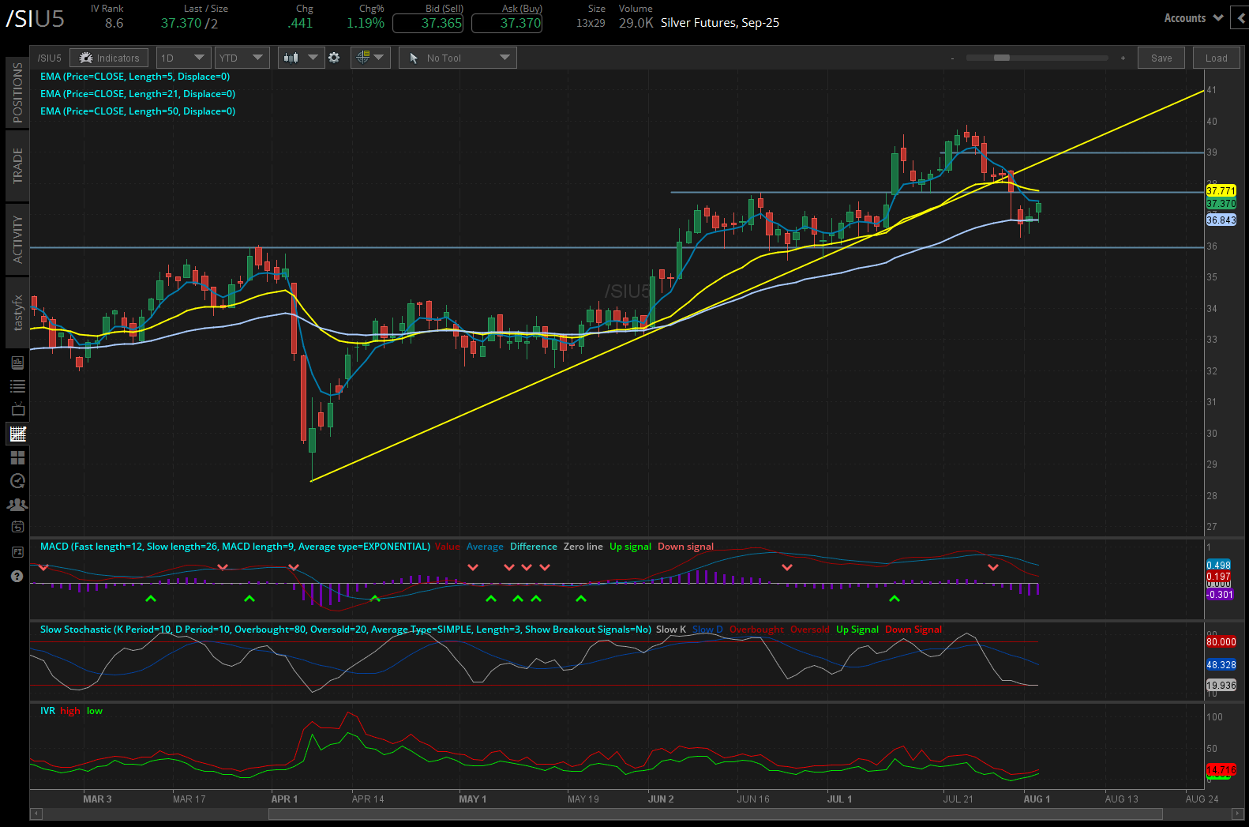1249x827 pixels.
Task: Open the YTD time range dropdown
Action: [242, 58]
